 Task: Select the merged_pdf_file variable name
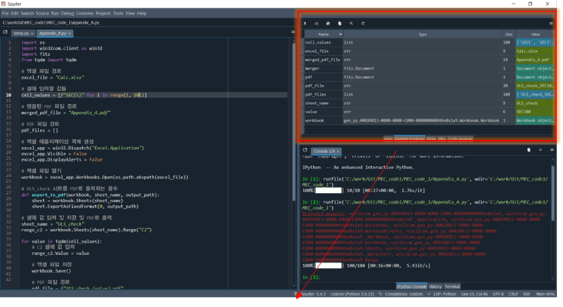click(x=322, y=60)
